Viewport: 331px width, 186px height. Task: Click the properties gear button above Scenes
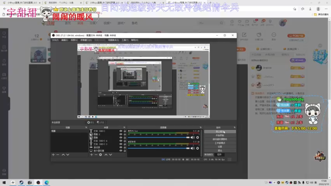(91, 122)
